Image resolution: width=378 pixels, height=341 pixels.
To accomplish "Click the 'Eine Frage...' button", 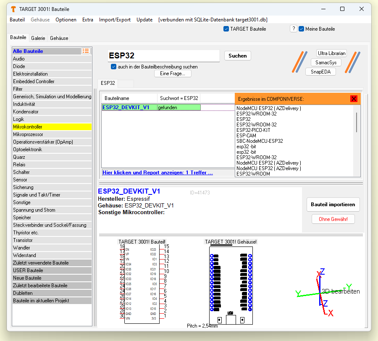I will [x=173, y=73].
